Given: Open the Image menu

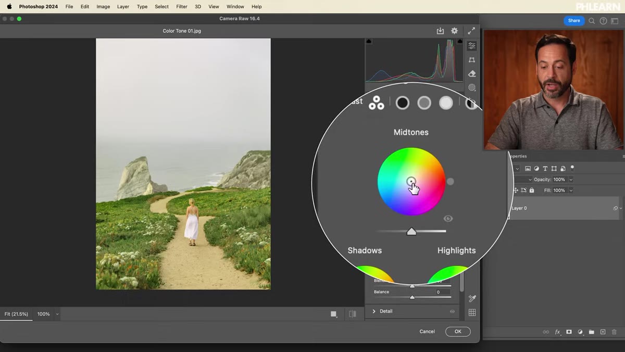Looking at the screenshot, I should click(103, 7).
